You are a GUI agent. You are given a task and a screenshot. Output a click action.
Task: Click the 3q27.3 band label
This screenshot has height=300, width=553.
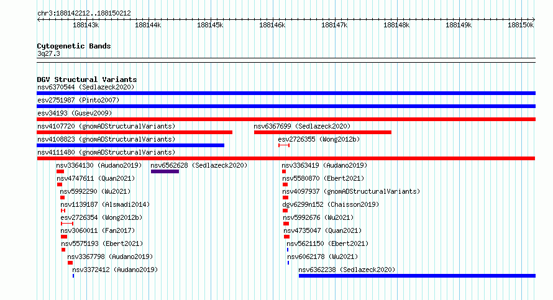click(x=48, y=53)
